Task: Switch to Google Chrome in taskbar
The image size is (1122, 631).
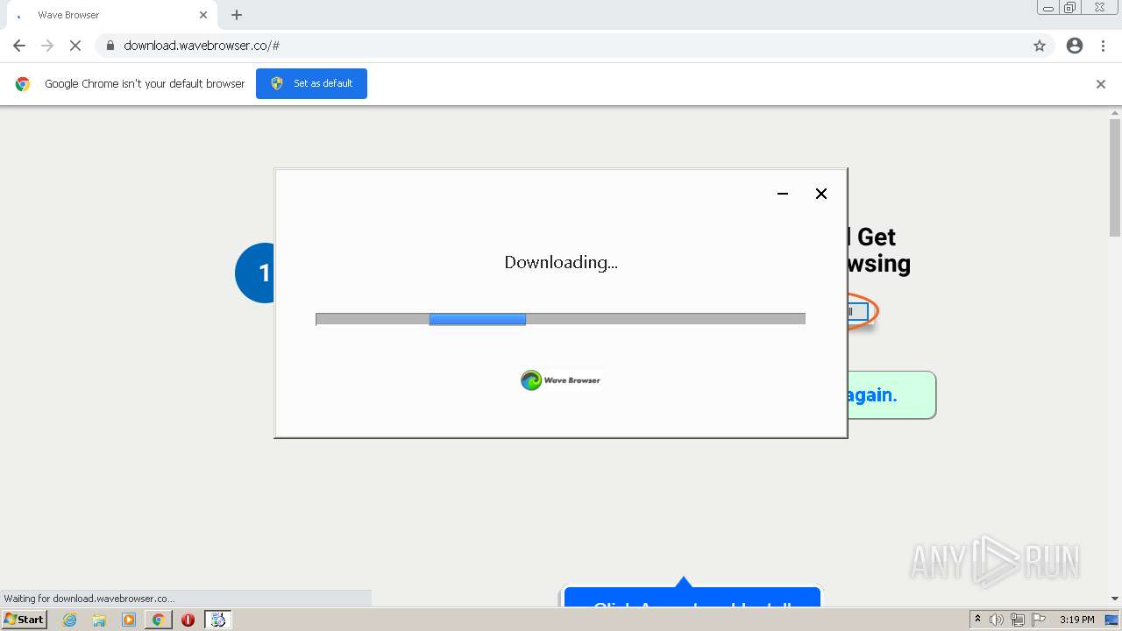Action: point(158,620)
